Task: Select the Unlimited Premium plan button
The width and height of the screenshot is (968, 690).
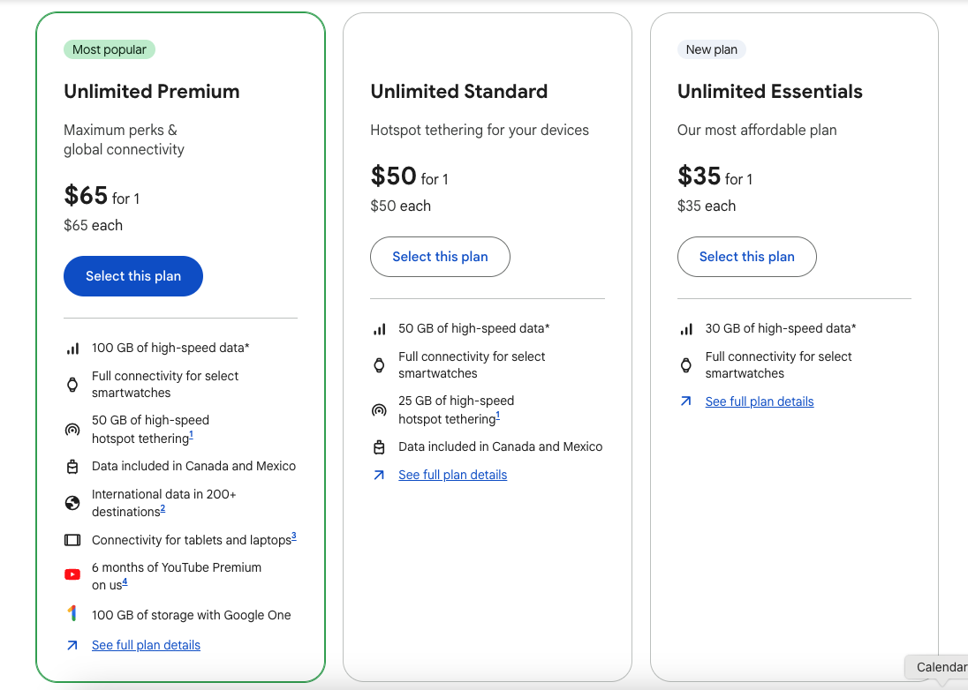Action: (x=133, y=276)
